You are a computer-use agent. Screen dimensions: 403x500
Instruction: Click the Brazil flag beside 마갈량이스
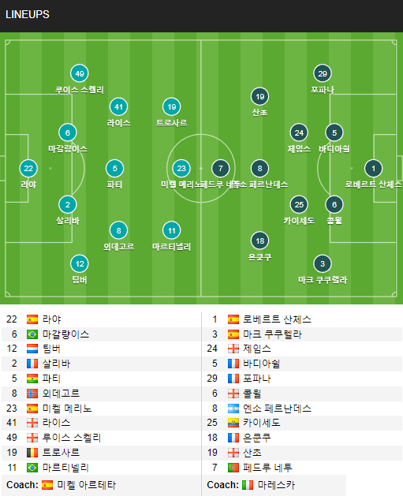[x=32, y=334]
